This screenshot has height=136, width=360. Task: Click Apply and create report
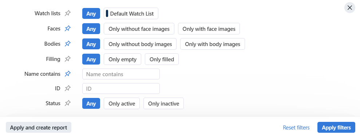pyautogui.click(x=38, y=127)
